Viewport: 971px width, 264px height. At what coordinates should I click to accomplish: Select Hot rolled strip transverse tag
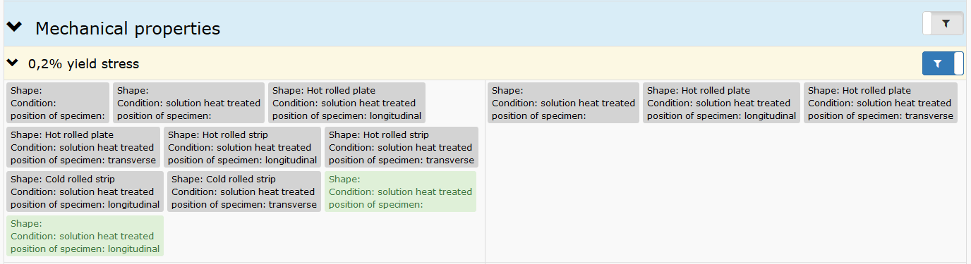[402, 147]
